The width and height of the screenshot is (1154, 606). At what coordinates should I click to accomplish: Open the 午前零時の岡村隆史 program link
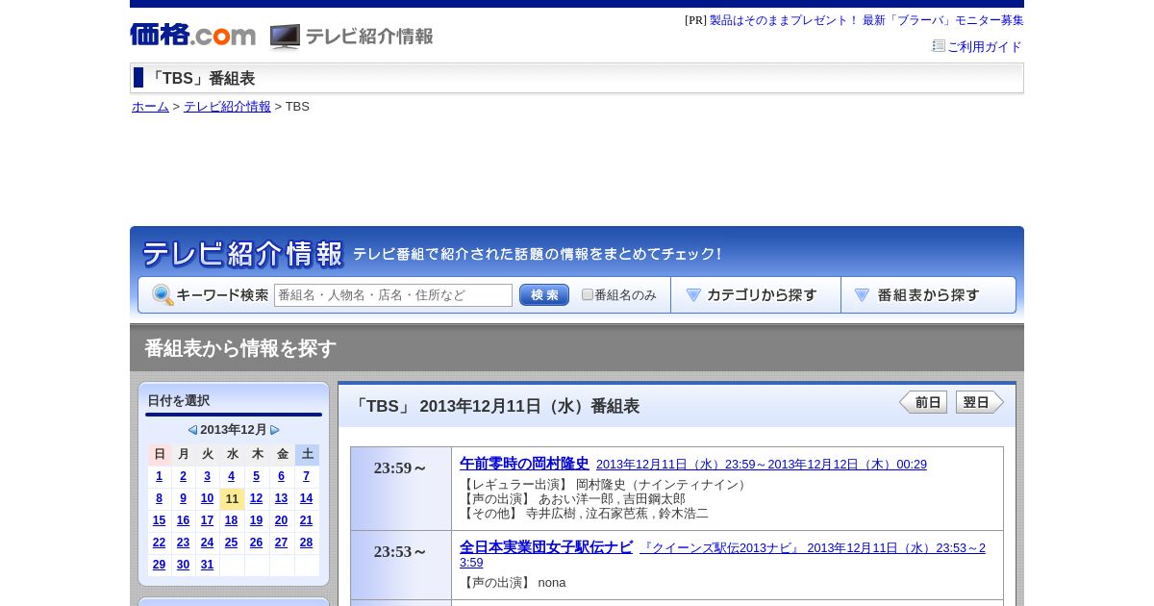(524, 464)
